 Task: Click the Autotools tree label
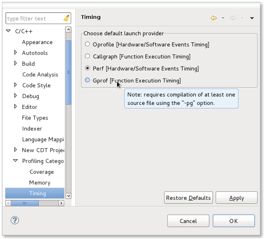[35, 53]
